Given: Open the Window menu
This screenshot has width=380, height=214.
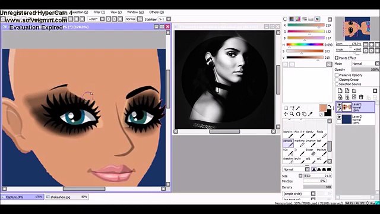Looking at the screenshot, I should (135, 12).
